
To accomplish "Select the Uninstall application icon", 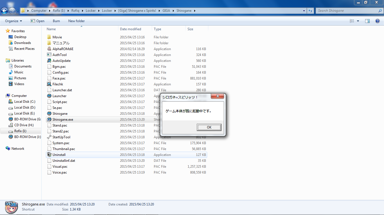I will (49, 155).
